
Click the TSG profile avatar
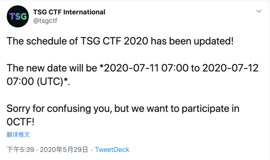click(18, 16)
